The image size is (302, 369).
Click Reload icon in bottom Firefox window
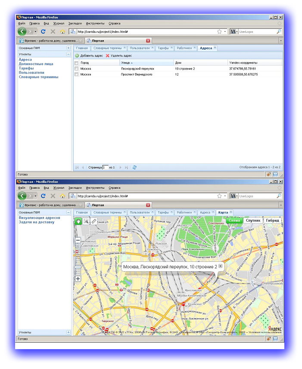[x=43, y=196]
